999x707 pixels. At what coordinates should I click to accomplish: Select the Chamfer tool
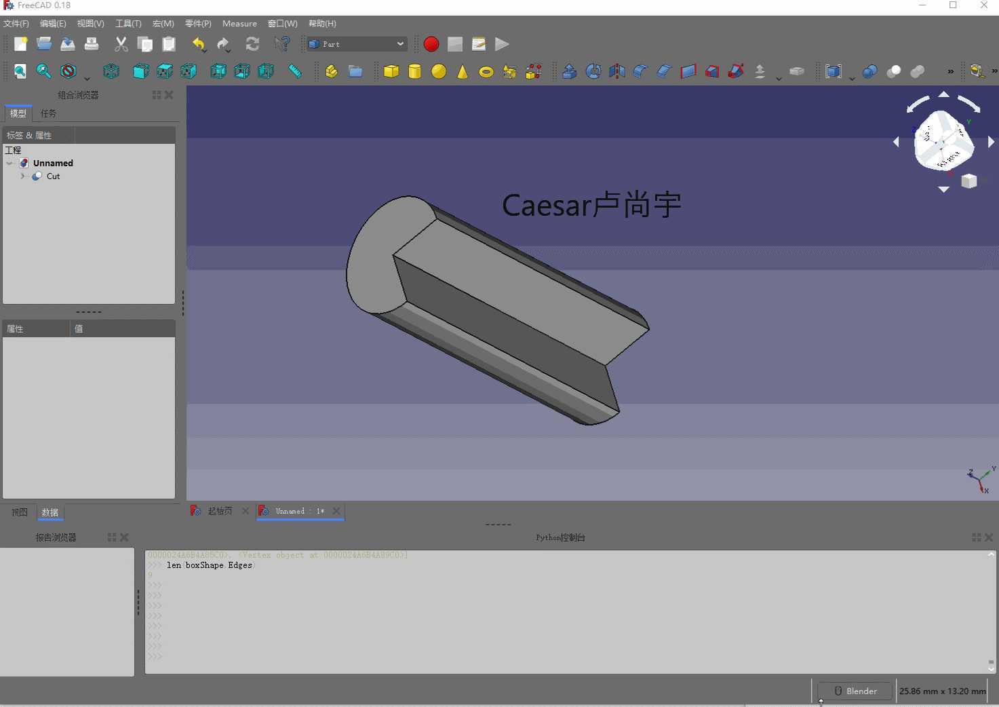[665, 71]
